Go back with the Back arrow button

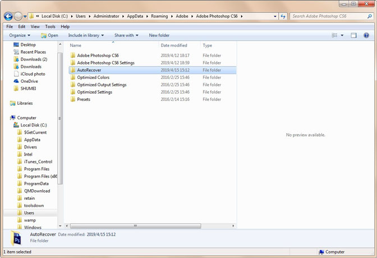(8, 16)
